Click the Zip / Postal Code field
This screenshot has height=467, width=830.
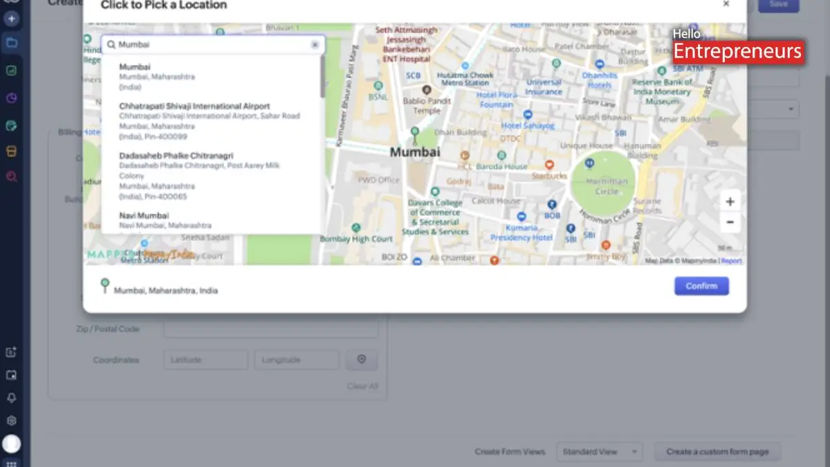click(x=271, y=329)
